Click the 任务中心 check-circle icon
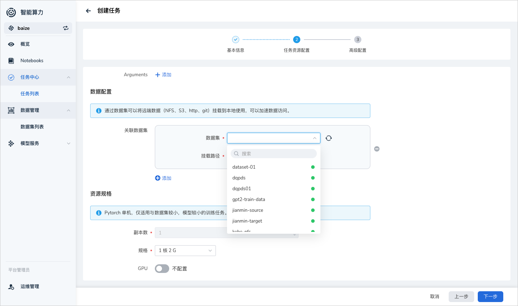This screenshot has height=306, width=518. tap(11, 77)
